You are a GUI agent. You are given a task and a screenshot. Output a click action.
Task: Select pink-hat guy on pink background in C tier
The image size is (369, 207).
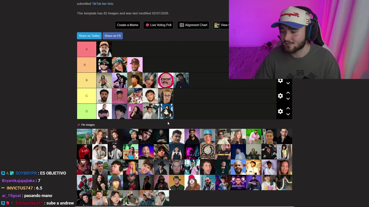(120, 96)
